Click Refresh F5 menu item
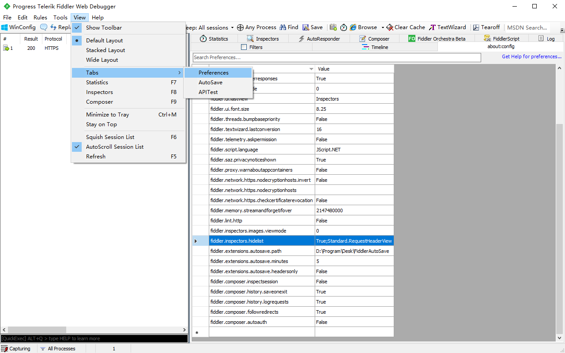The width and height of the screenshot is (565, 353). coord(128,157)
